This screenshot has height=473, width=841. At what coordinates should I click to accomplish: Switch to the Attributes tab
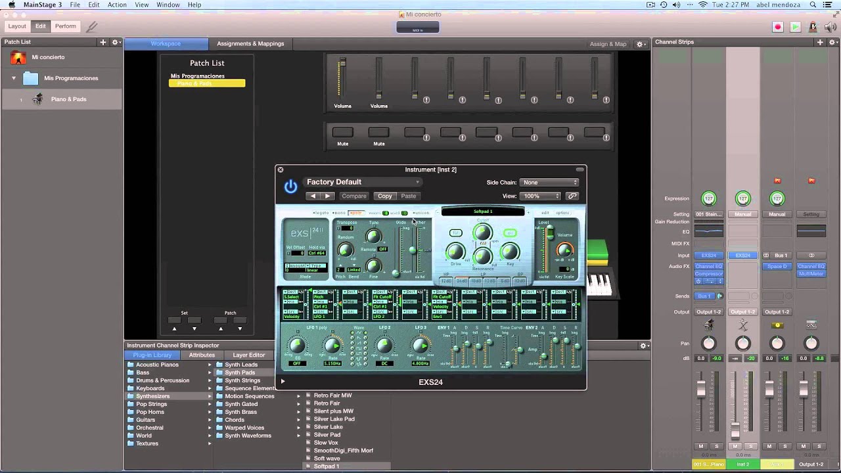click(202, 355)
